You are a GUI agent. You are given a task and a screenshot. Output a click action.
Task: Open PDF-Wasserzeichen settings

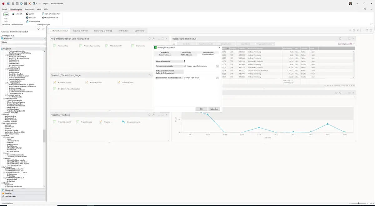pos(51,14)
